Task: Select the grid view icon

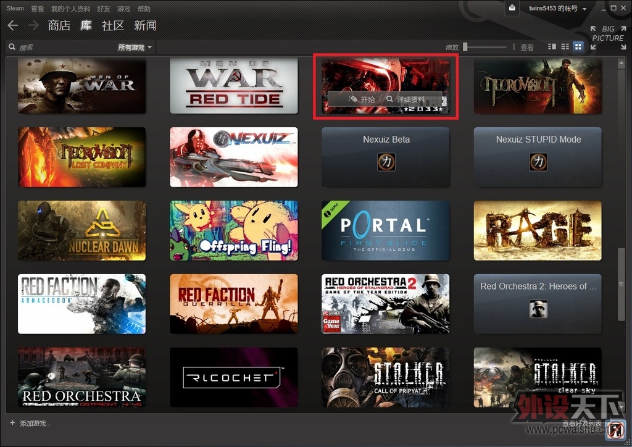Action: pos(578,47)
